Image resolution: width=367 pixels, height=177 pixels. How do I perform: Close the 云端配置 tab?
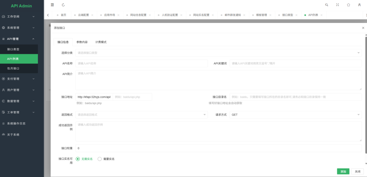[92, 15]
